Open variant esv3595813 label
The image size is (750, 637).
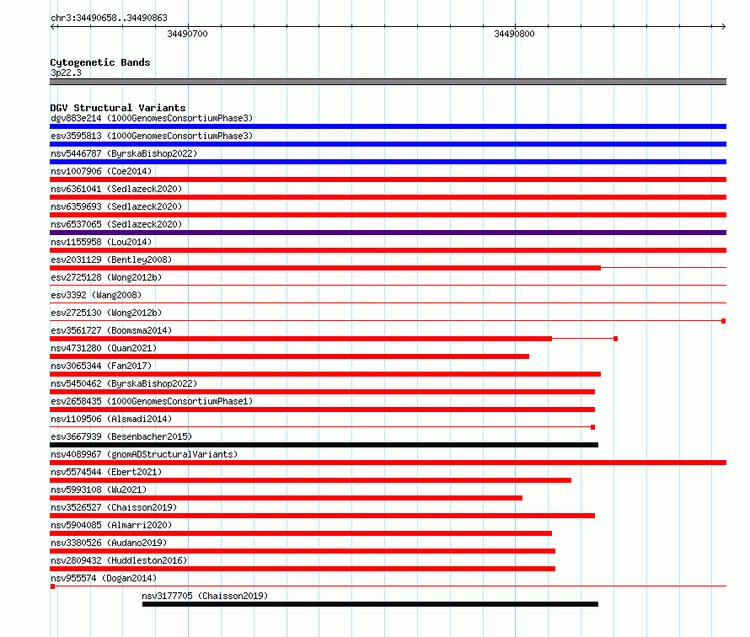(152, 136)
